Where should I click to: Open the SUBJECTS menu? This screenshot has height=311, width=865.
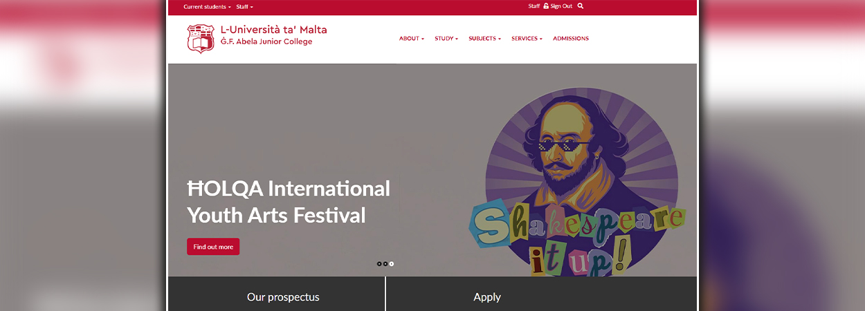point(484,39)
